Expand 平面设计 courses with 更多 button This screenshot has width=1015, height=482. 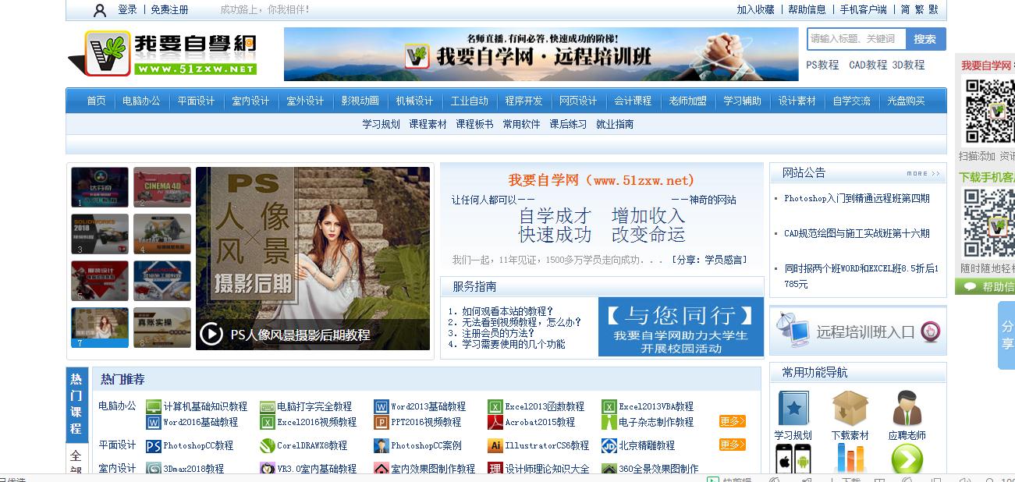732,445
